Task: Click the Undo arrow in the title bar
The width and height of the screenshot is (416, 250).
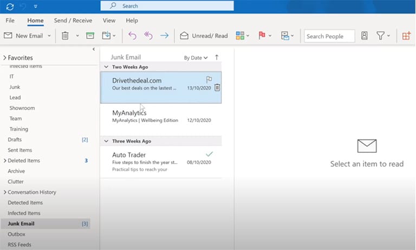Action: pos(23,6)
